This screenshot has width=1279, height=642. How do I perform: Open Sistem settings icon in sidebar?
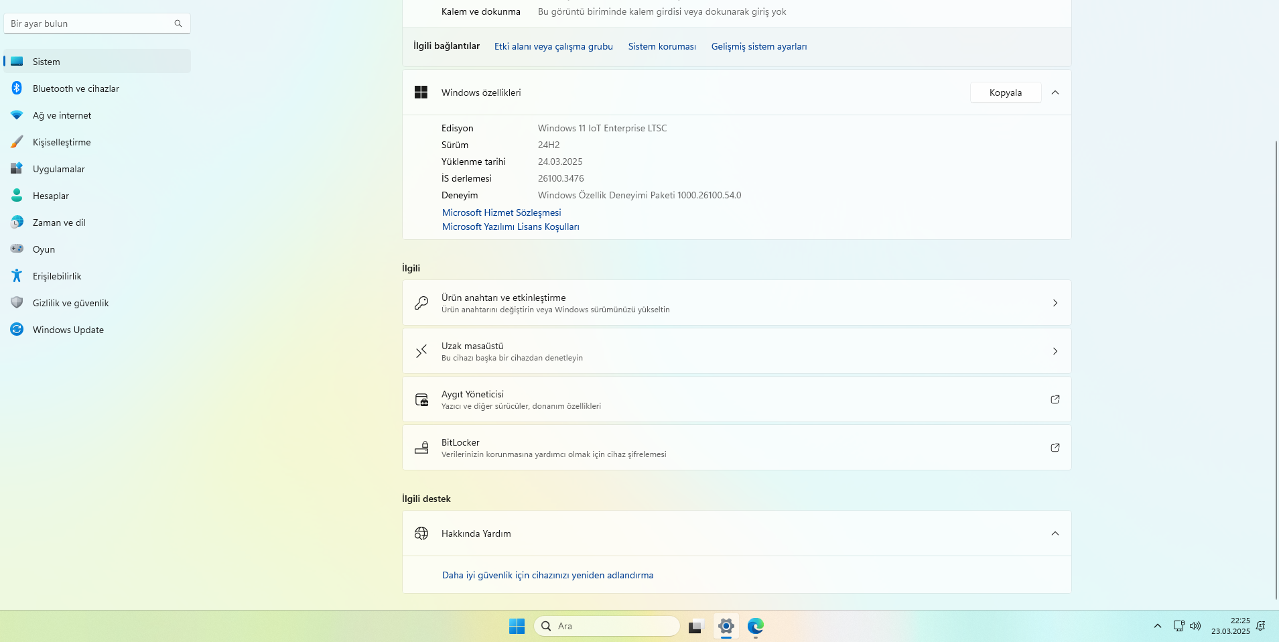17,62
